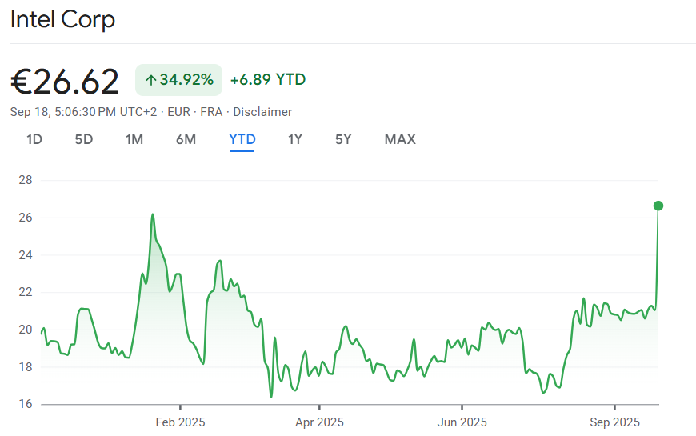Switch chart to the 1Y range
696x436 pixels.
[x=295, y=139]
